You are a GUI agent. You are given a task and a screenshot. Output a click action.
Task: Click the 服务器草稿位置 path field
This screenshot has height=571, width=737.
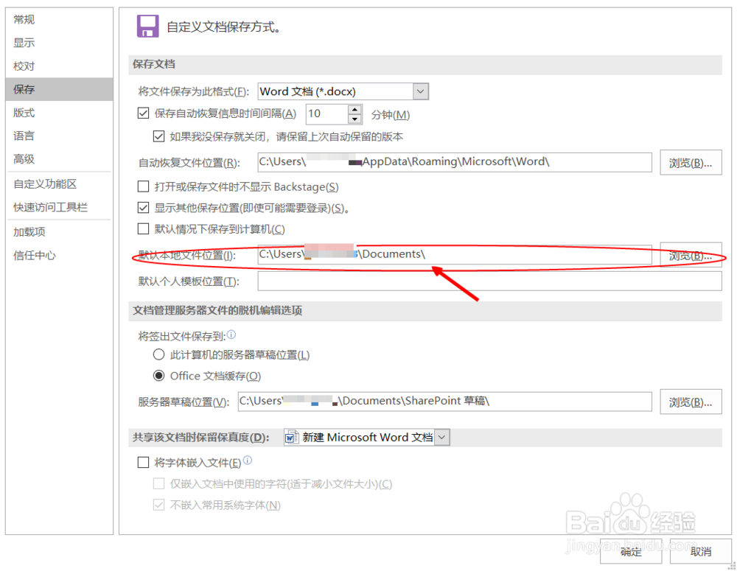tap(444, 402)
